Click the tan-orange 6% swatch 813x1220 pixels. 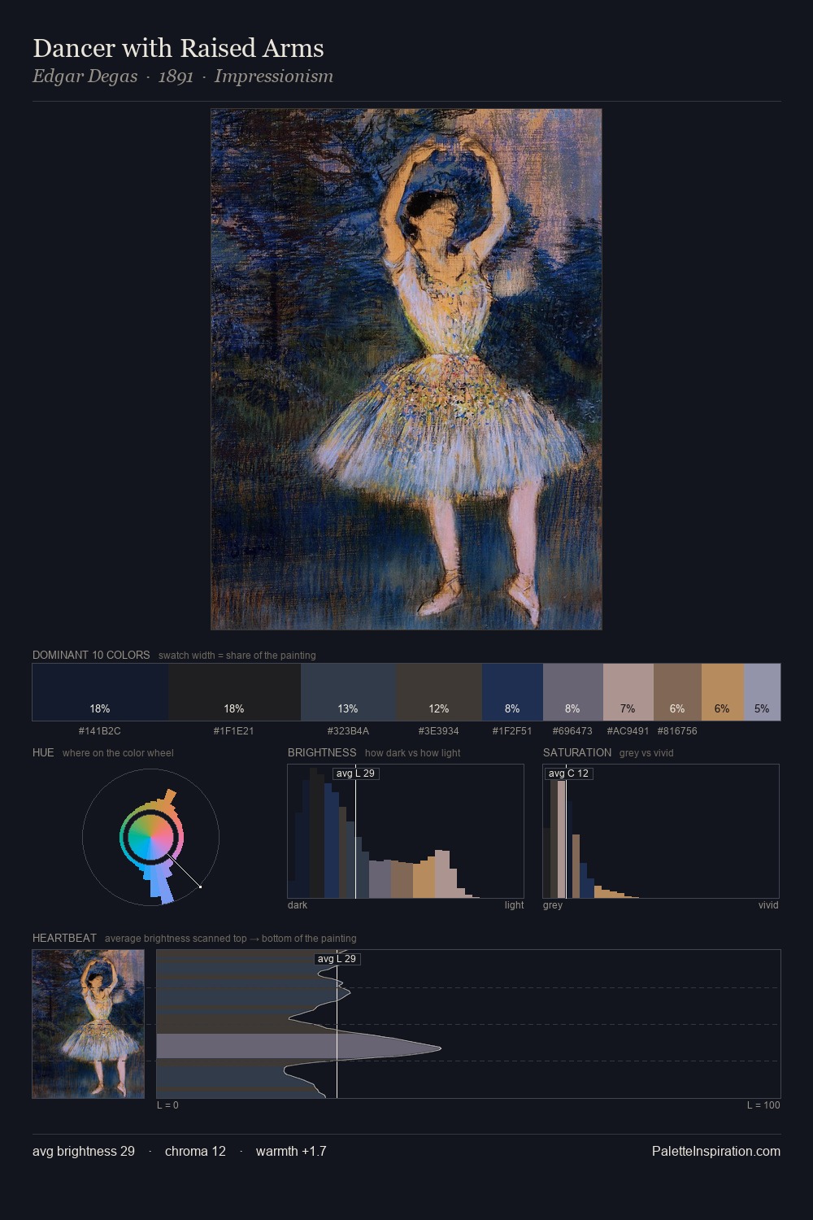(723, 692)
